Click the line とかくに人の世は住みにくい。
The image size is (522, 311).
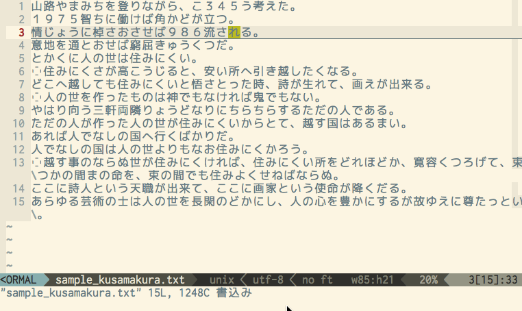tap(114, 58)
